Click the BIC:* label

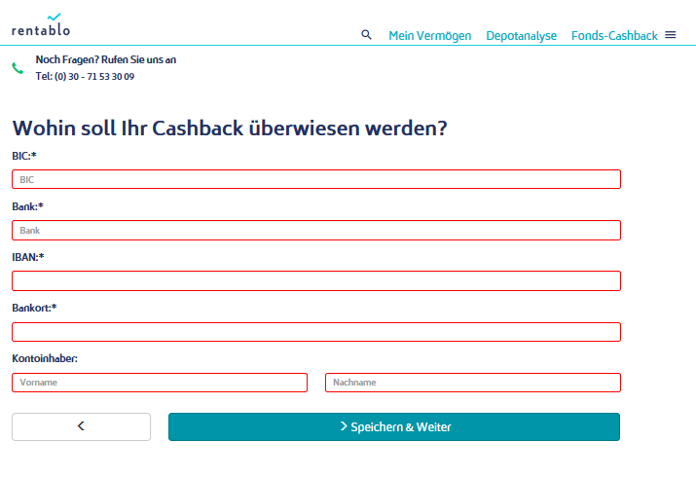pyautogui.click(x=24, y=156)
